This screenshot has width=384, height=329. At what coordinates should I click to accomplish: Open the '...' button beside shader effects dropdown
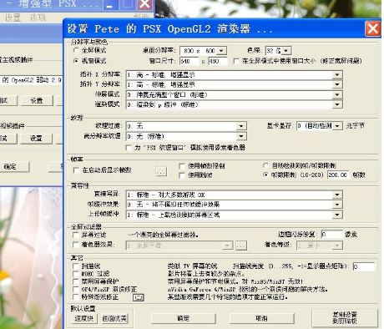pos(241,245)
